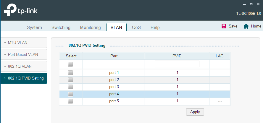Switch to the Switching tab
This screenshot has width=263, height=123.
(61, 27)
